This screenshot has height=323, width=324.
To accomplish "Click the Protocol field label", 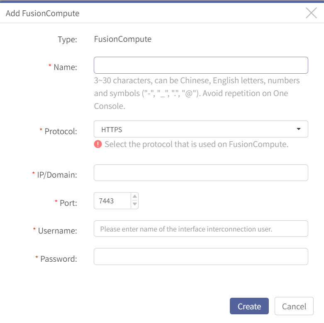I will coord(61,131).
